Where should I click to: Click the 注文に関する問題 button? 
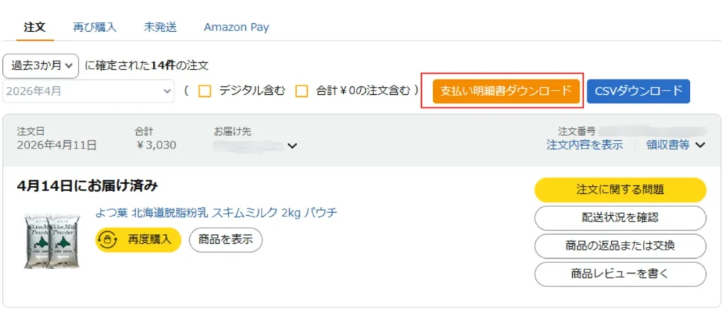point(620,190)
